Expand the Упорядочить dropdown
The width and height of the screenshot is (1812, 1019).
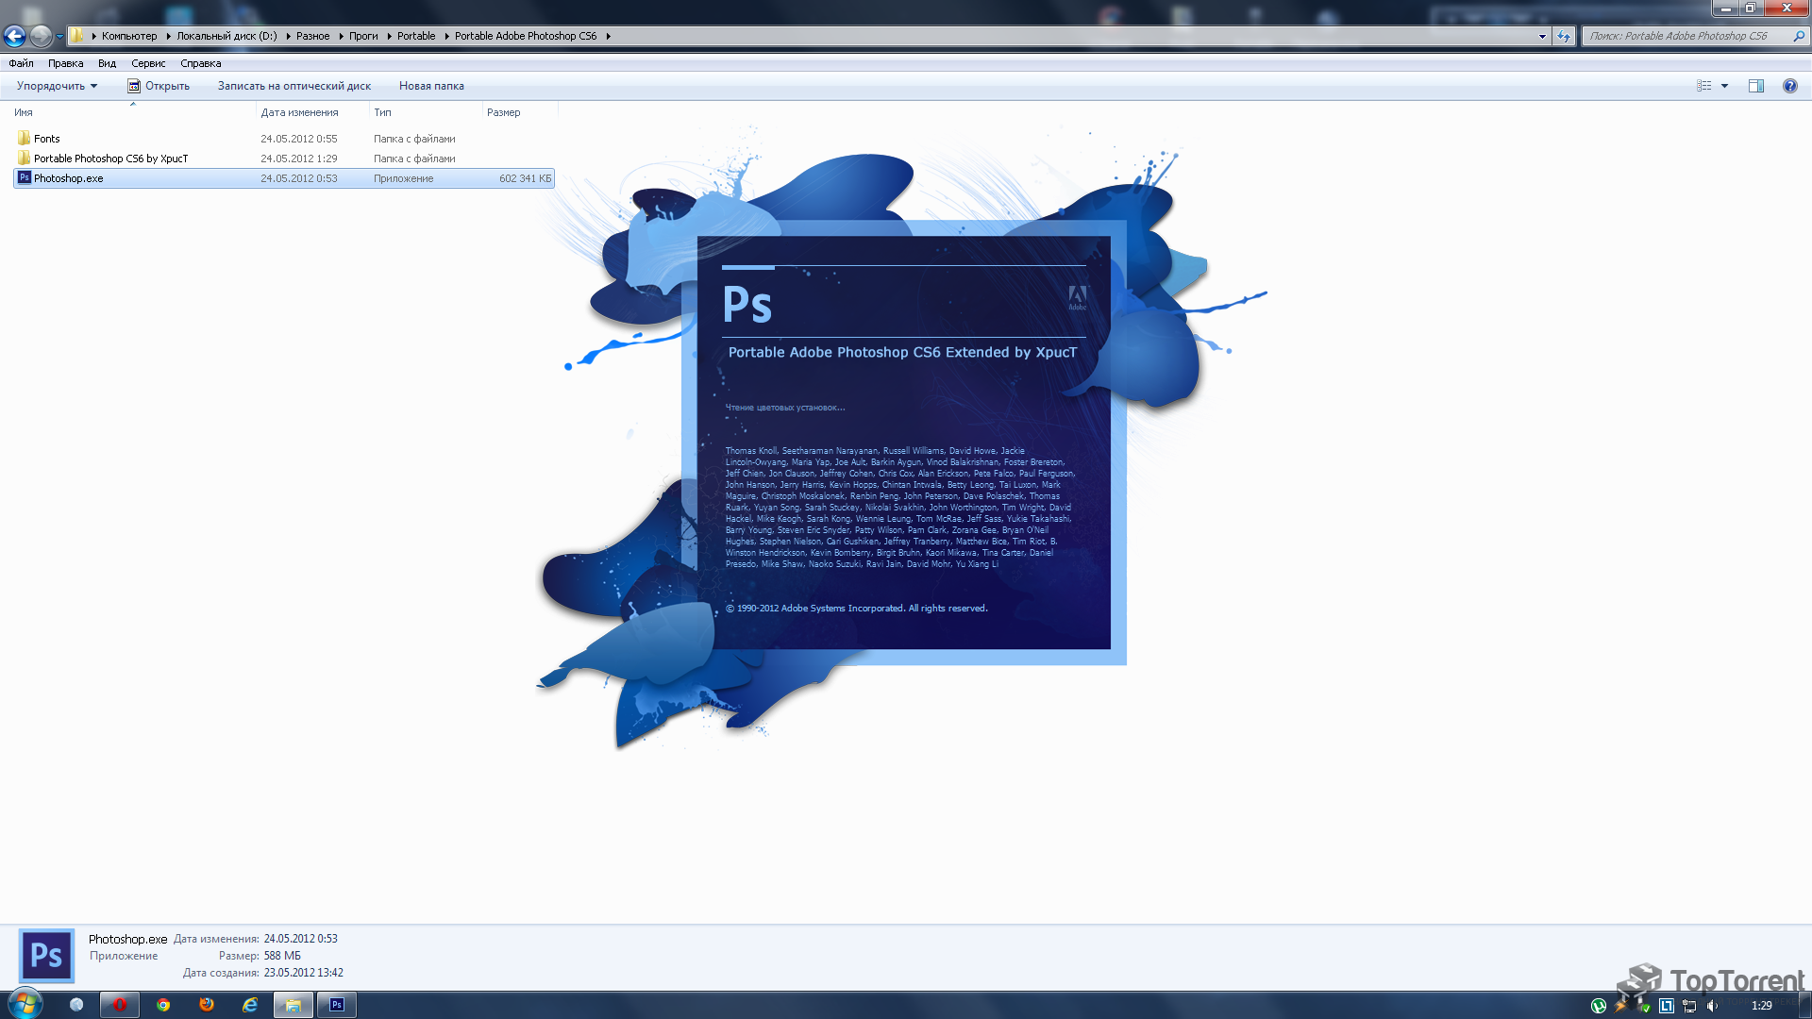point(57,86)
